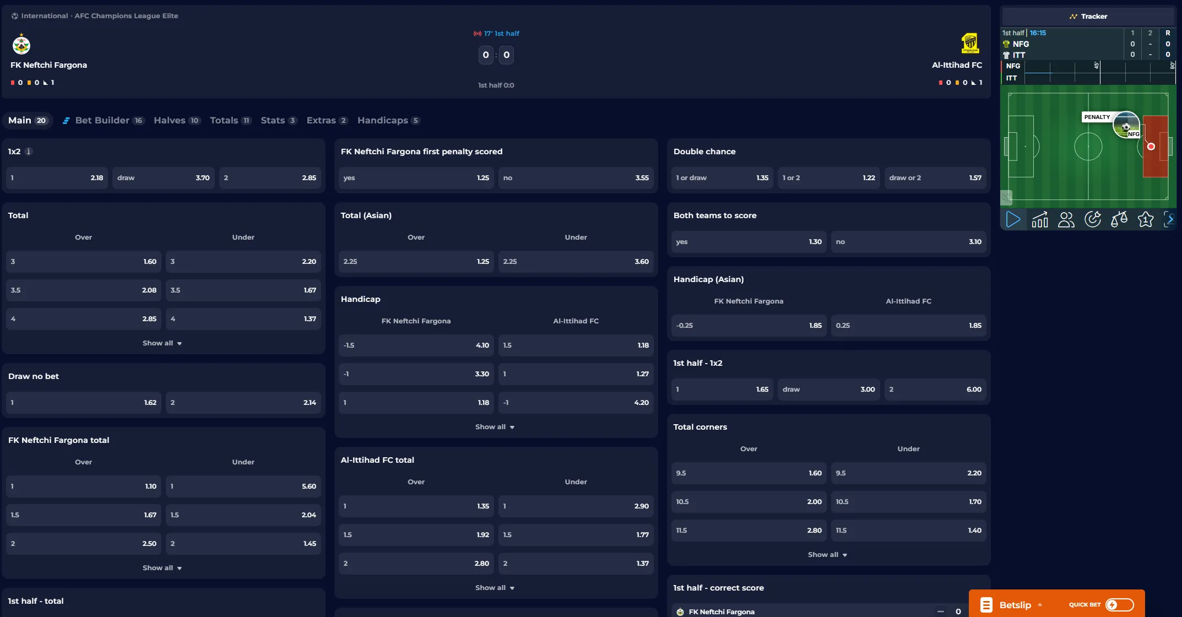Image resolution: width=1182 pixels, height=617 pixels.
Task: Click the FK Neftchi Fargona team crest
Action: click(x=21, y=44)
